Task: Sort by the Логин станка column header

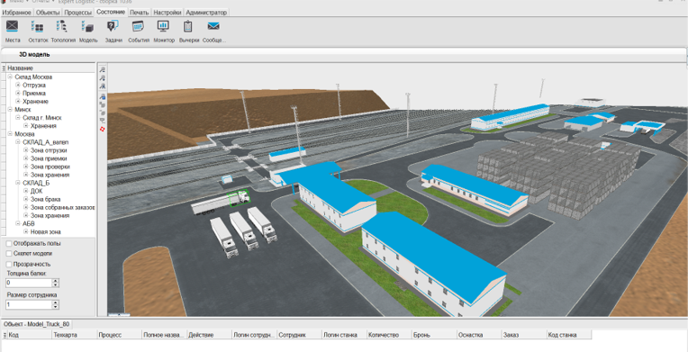Action: 344,335
